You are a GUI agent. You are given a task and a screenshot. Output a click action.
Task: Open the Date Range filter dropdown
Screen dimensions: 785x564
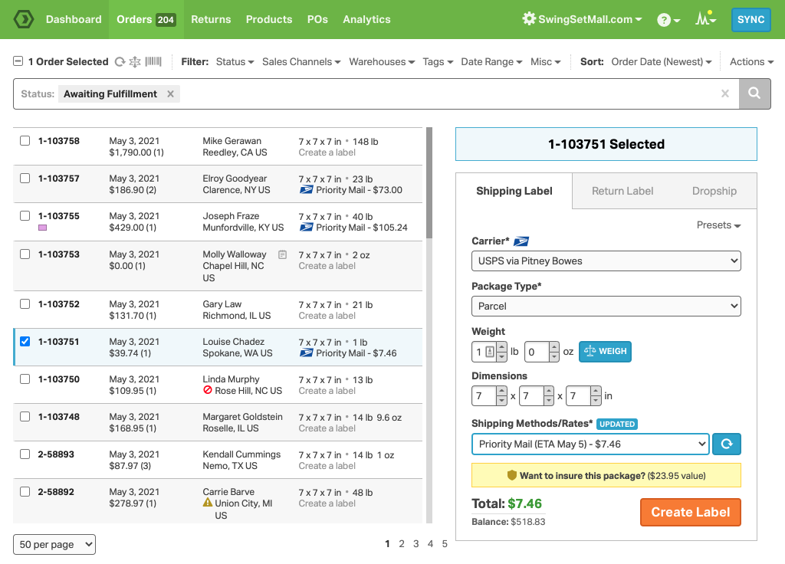491,61
